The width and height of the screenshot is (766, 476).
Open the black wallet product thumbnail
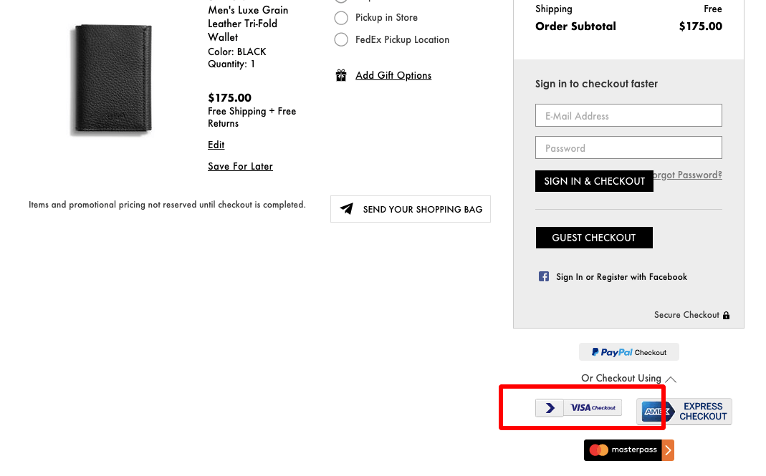click(x=112, y=79)
